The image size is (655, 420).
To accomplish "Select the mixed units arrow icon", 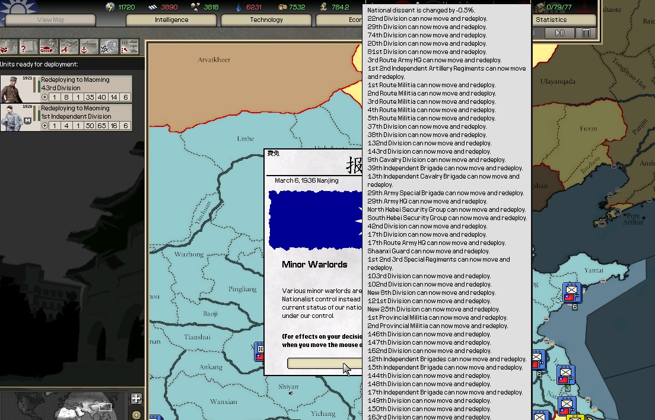I will click(x=129, y=47).
